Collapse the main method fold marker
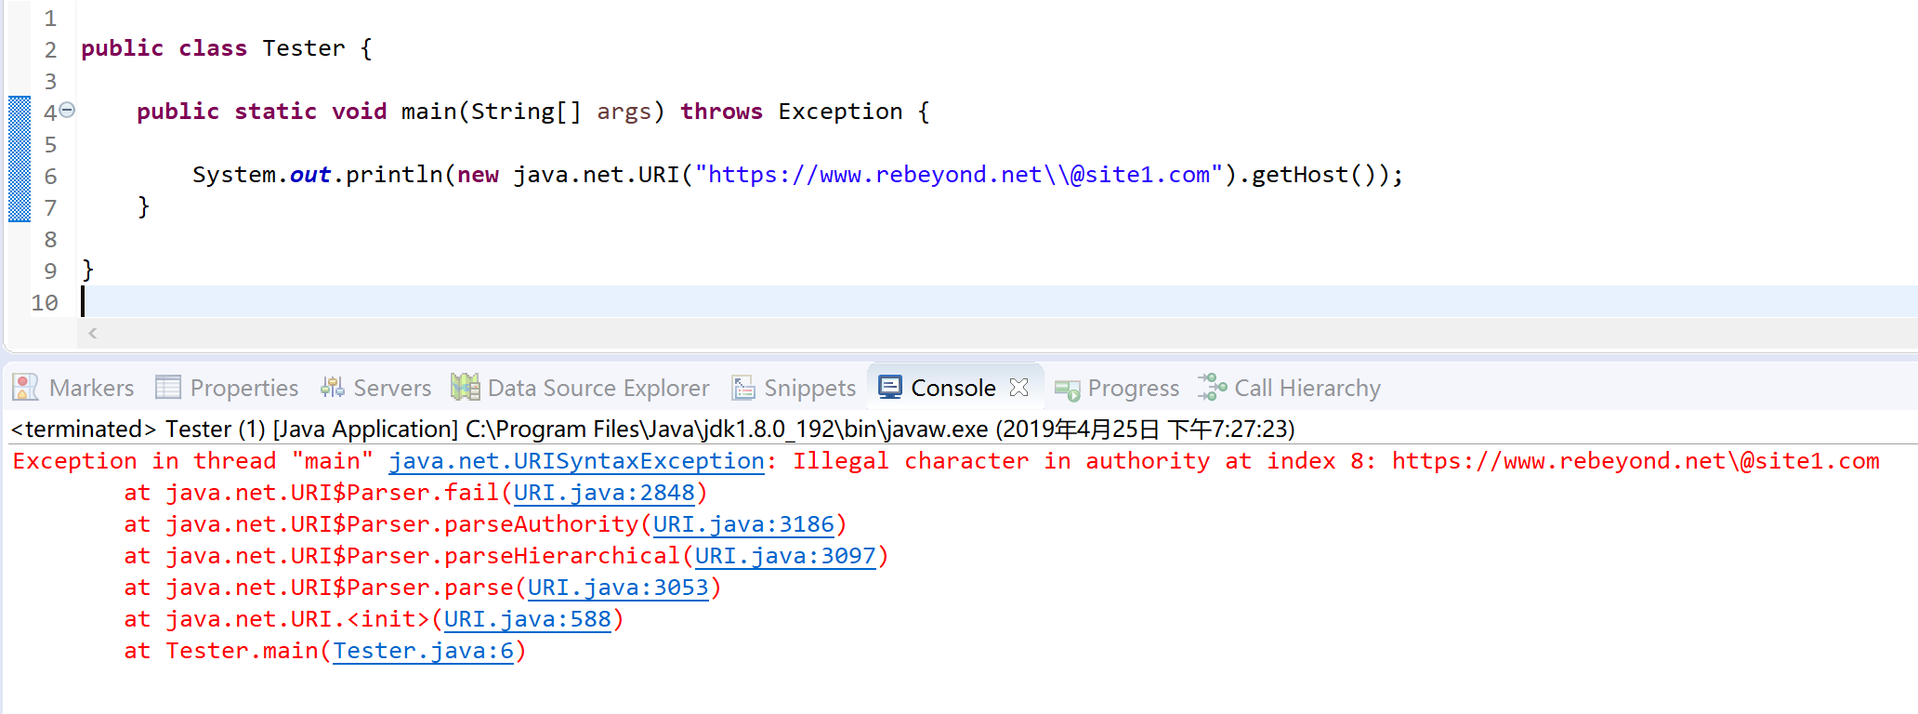The image size is (1918, 714). [67, 111]
